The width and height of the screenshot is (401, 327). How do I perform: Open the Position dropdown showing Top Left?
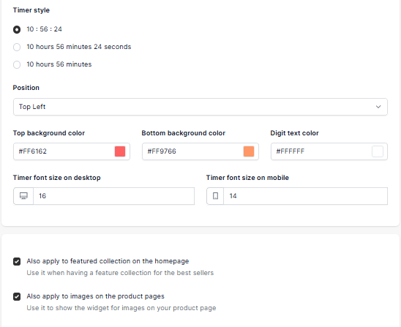[x=200, y=107]
